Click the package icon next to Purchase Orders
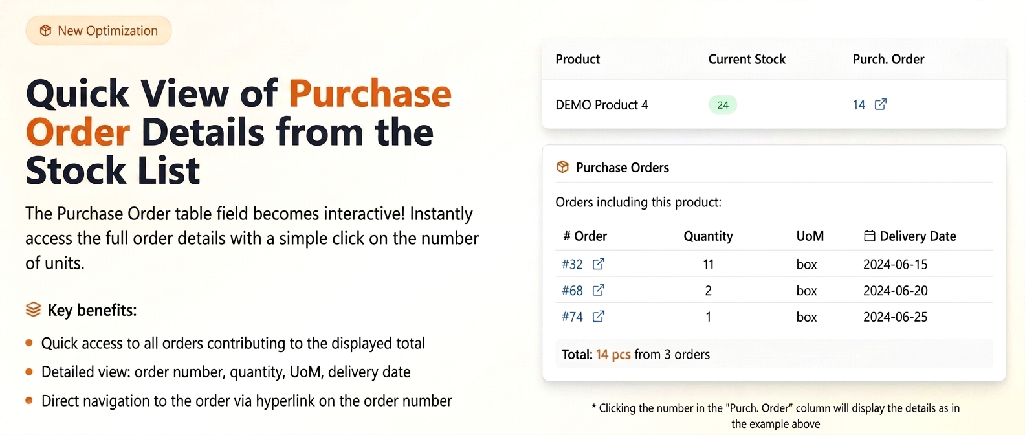 pos(562,167)
